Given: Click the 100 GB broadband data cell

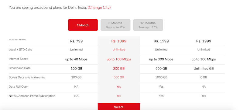Looking at the screenshot, I should pos(76,69).
